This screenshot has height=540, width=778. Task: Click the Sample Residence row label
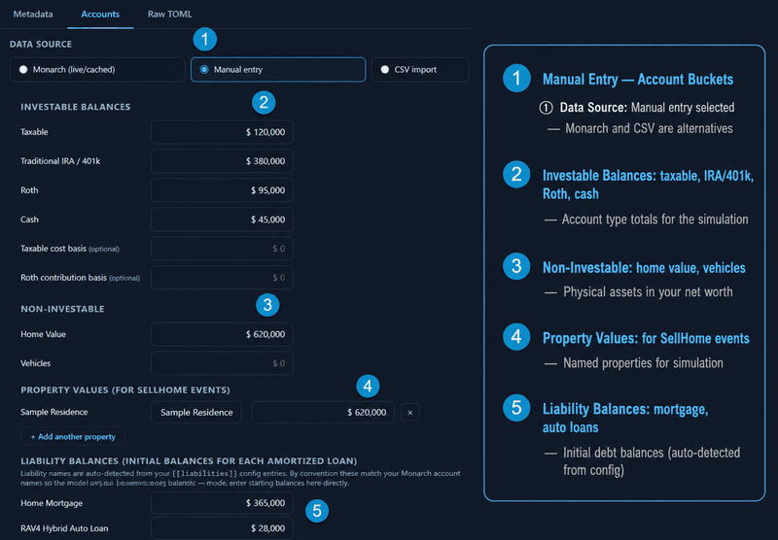pos(54,412)
